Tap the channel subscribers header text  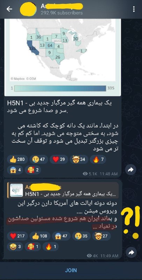[x=62, y=13]
